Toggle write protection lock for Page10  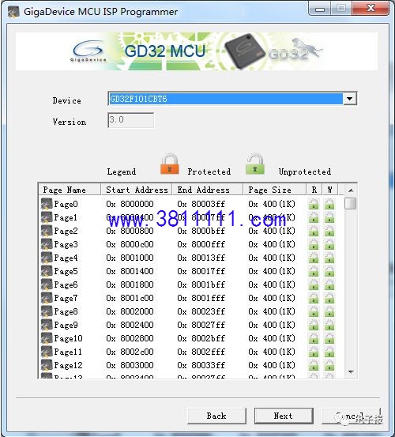[329, 338]
